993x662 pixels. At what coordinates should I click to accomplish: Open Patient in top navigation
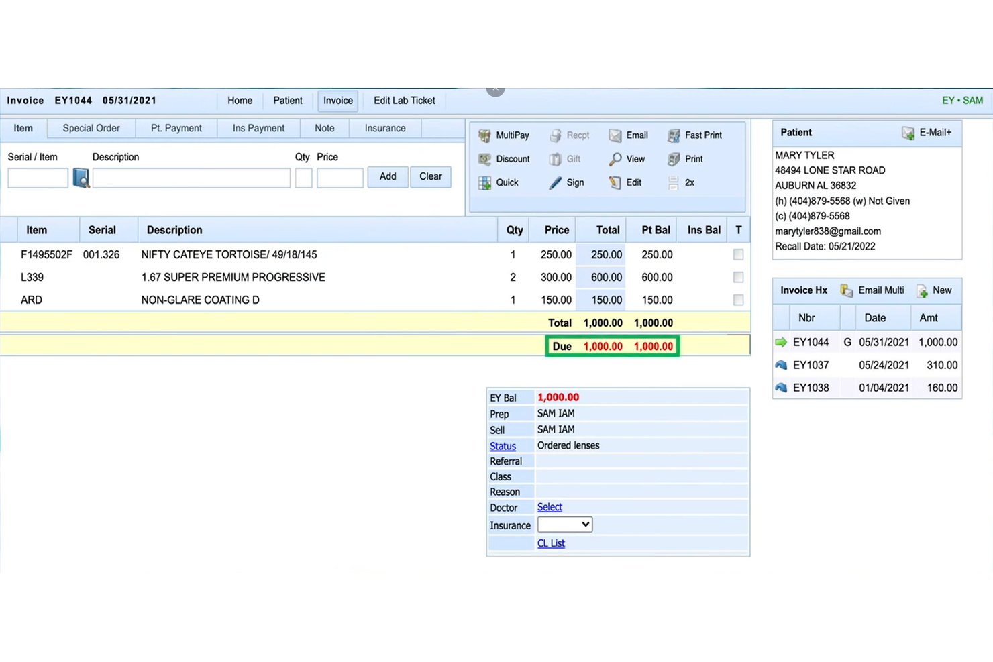(x=288, y=101)
